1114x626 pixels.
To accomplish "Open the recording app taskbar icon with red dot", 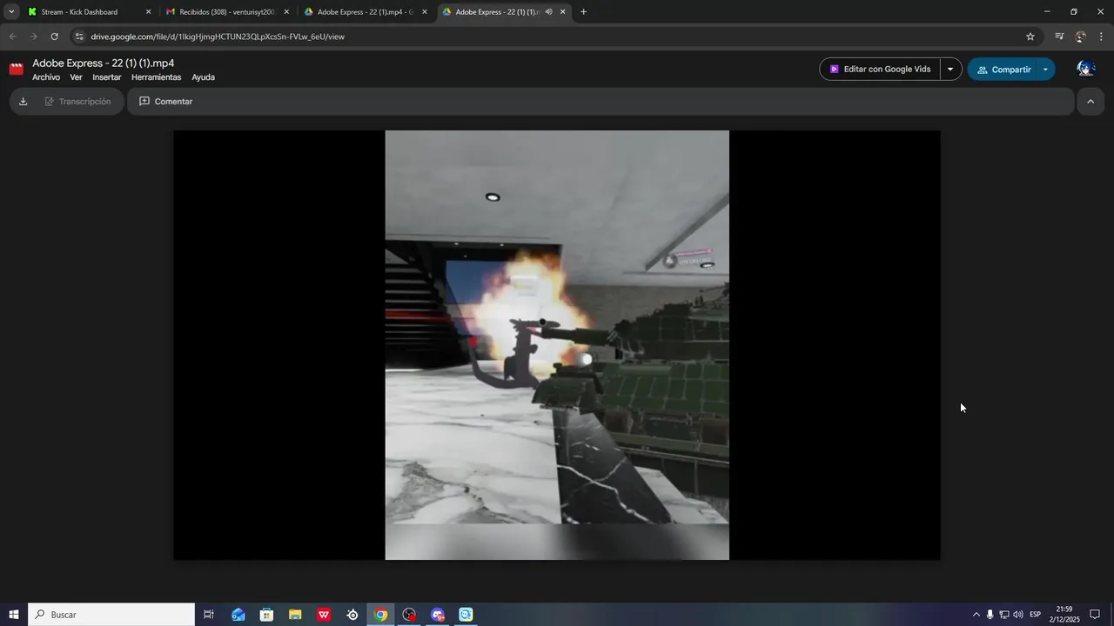I will (x=409, y=615).
